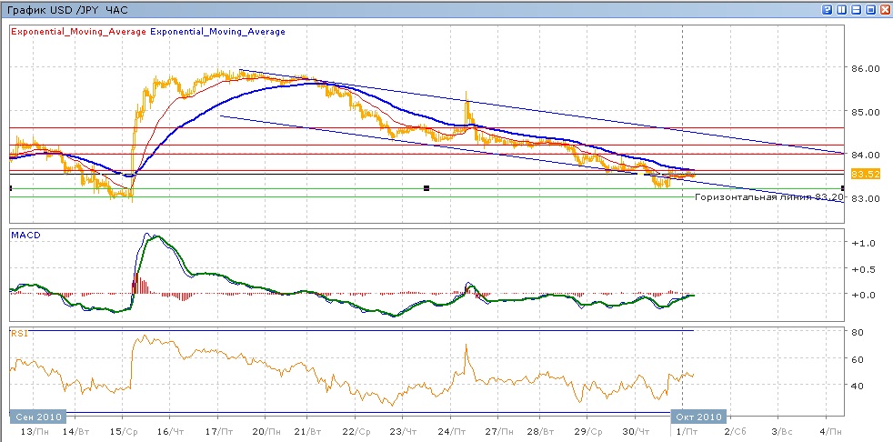Screen dimensions: 893x442
Task: Click the 'Окт 2010' month marker
Action: [x=698, y=417]
